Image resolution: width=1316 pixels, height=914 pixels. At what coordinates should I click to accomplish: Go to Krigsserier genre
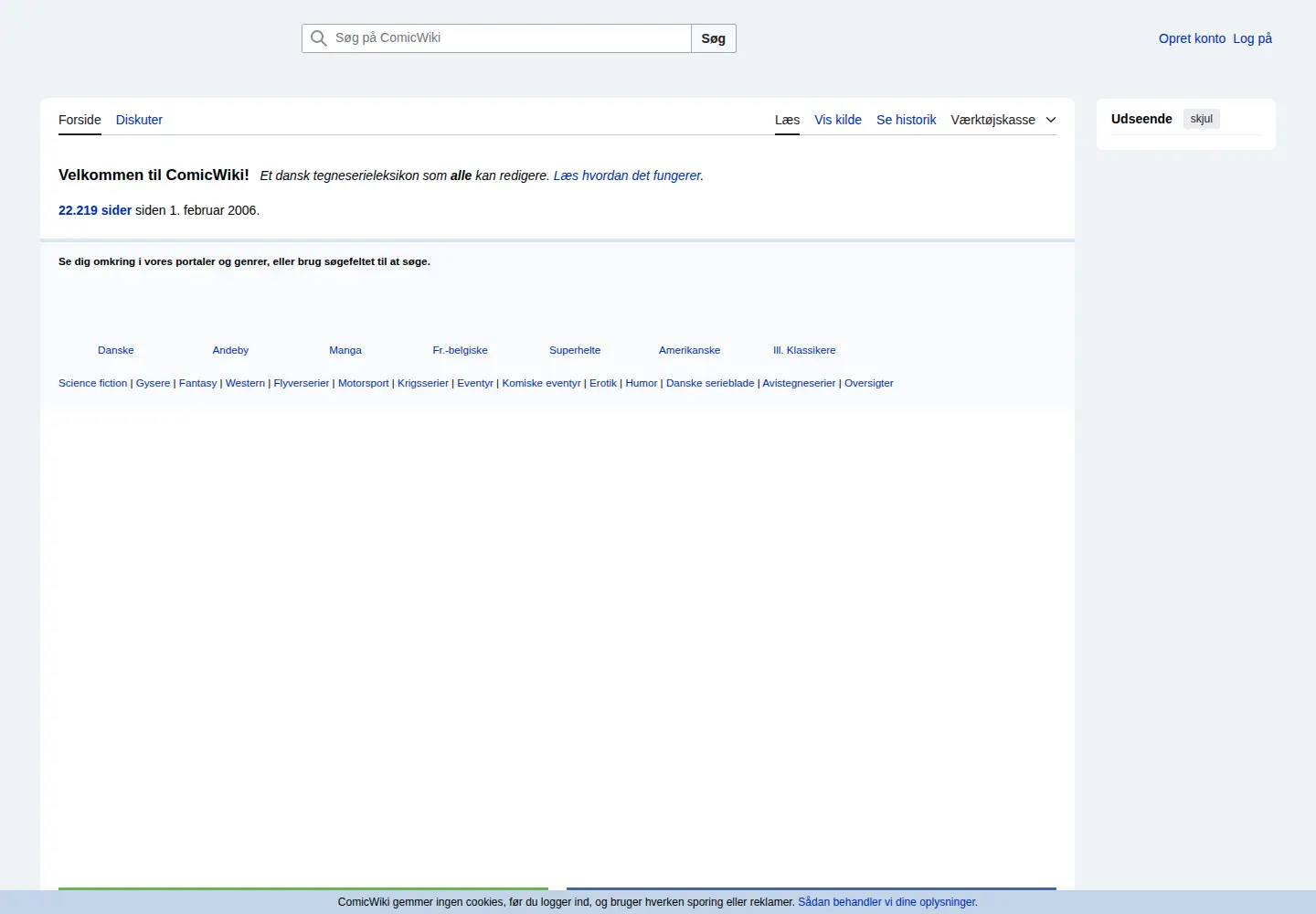tap(423, 383)
